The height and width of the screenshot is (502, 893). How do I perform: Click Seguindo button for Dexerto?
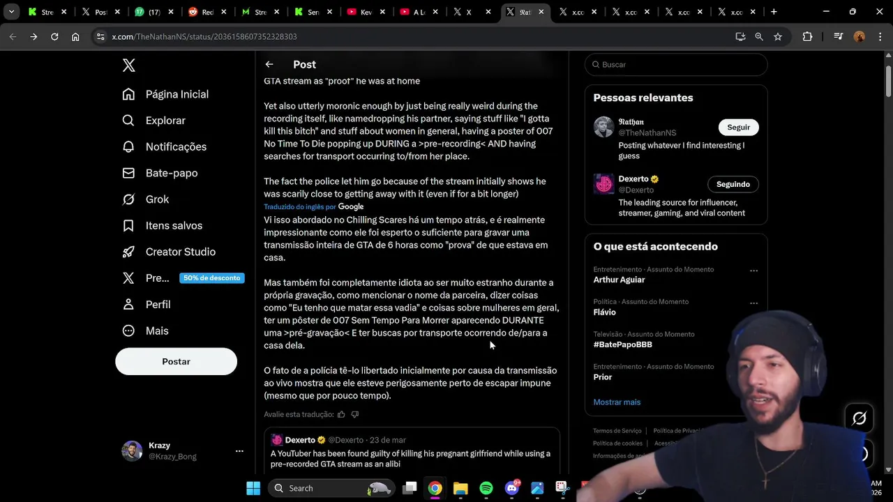coord(733,184)
